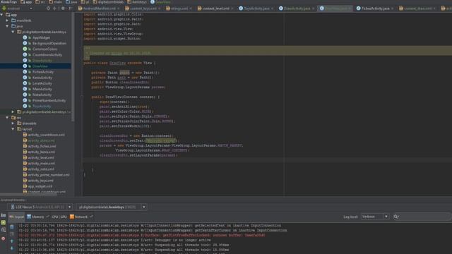Click the java breadcrumb in navigation bar

(x=71, y=2)
